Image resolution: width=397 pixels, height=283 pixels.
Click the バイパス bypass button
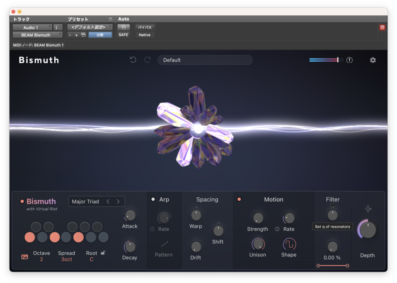(x=145, y=27)
